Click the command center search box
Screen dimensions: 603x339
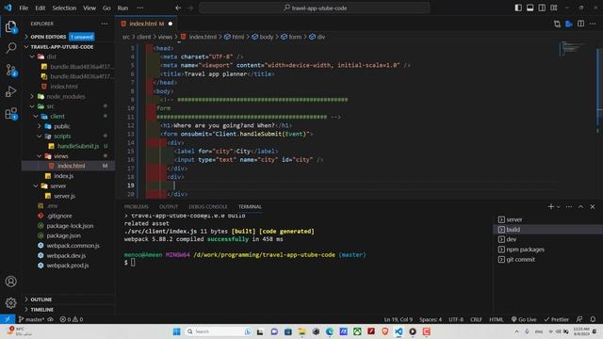[x=315, y=8]
